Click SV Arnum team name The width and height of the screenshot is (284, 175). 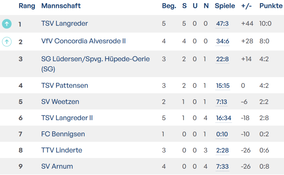(x=57, y=166)
